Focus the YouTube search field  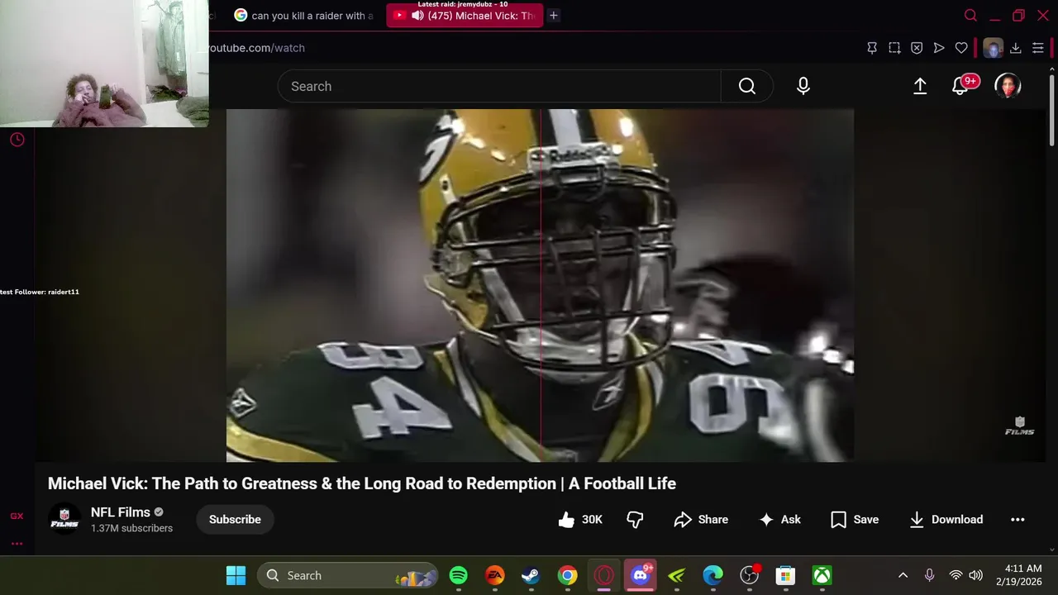[x=499, y=86]
